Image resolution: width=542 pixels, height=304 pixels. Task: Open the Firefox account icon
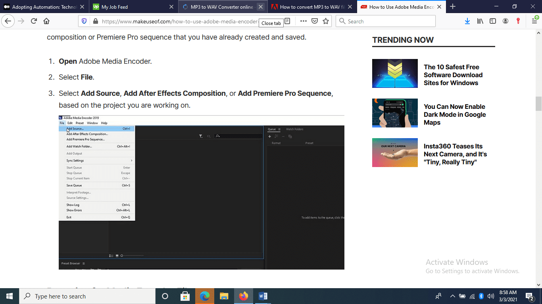pyautogui.click(x=505, y=21)
